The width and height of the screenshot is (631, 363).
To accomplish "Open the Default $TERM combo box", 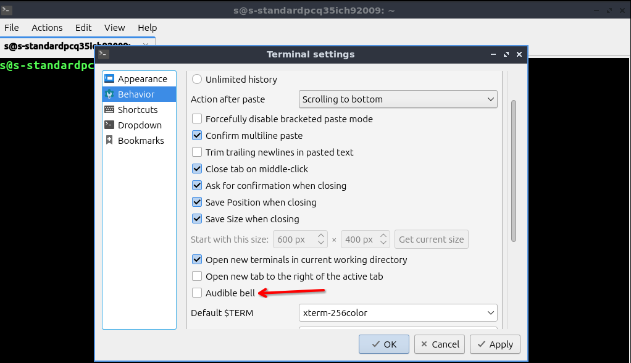I will [x=398, y=313].
